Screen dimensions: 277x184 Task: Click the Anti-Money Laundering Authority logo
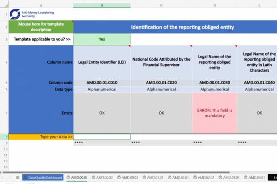tap(32, 14)
